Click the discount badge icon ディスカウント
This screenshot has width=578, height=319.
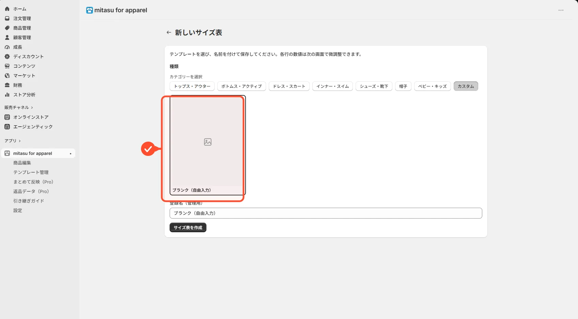coord(7,57)
